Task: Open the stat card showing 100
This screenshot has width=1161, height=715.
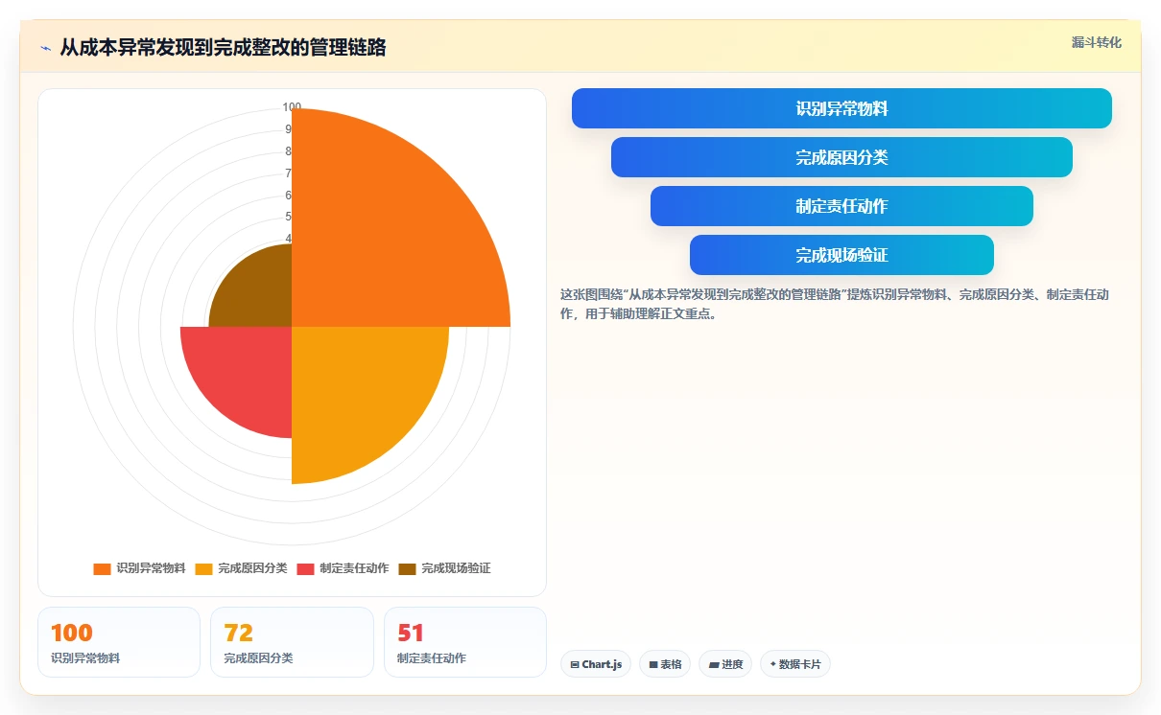Action: (x=119, y=642)
